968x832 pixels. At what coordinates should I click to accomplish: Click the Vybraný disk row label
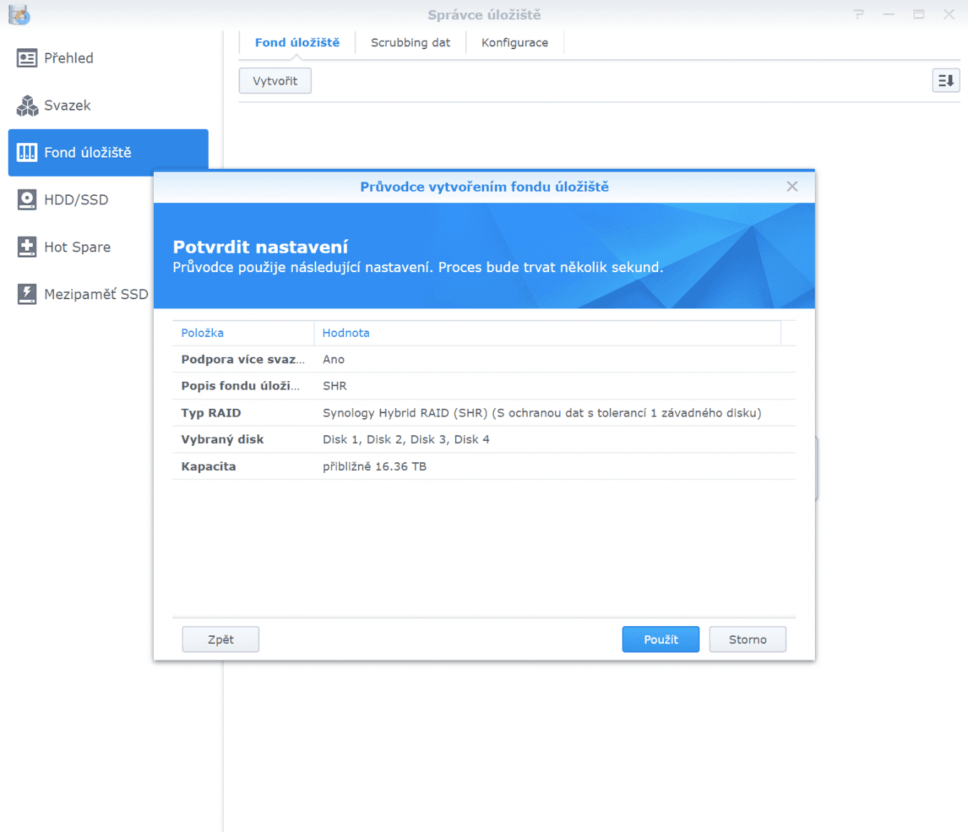click(x=222, y=440)
